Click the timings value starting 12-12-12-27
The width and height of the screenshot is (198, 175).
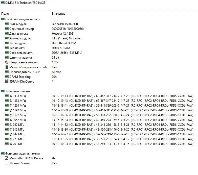(122, 134)
